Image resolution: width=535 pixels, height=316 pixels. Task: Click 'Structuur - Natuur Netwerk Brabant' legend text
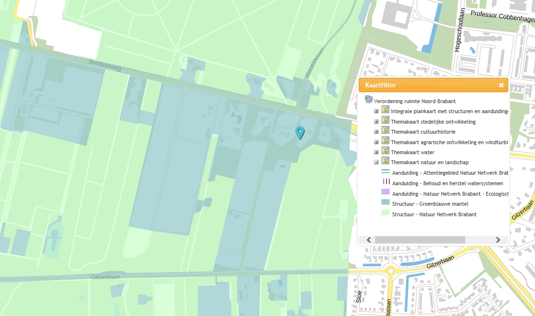coord(434,214)
